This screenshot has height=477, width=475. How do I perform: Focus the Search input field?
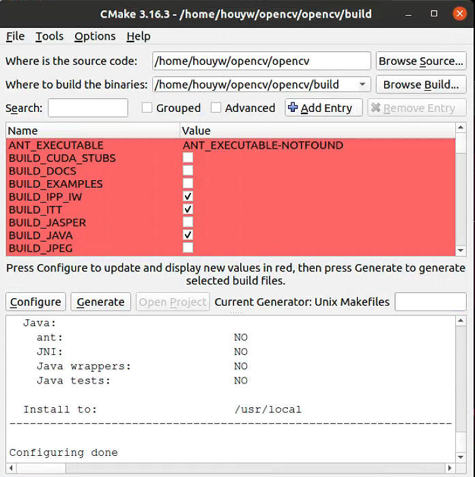point(87,108)
